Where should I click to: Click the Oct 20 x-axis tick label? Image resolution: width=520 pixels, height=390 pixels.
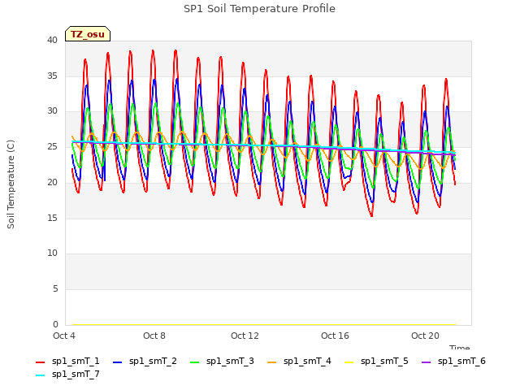point(425,336)
